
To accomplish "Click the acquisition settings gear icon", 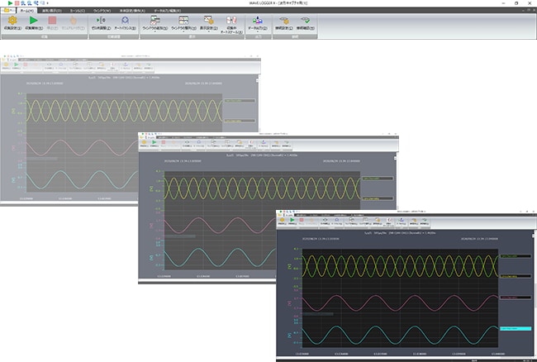I will click(x=12, y=22).
